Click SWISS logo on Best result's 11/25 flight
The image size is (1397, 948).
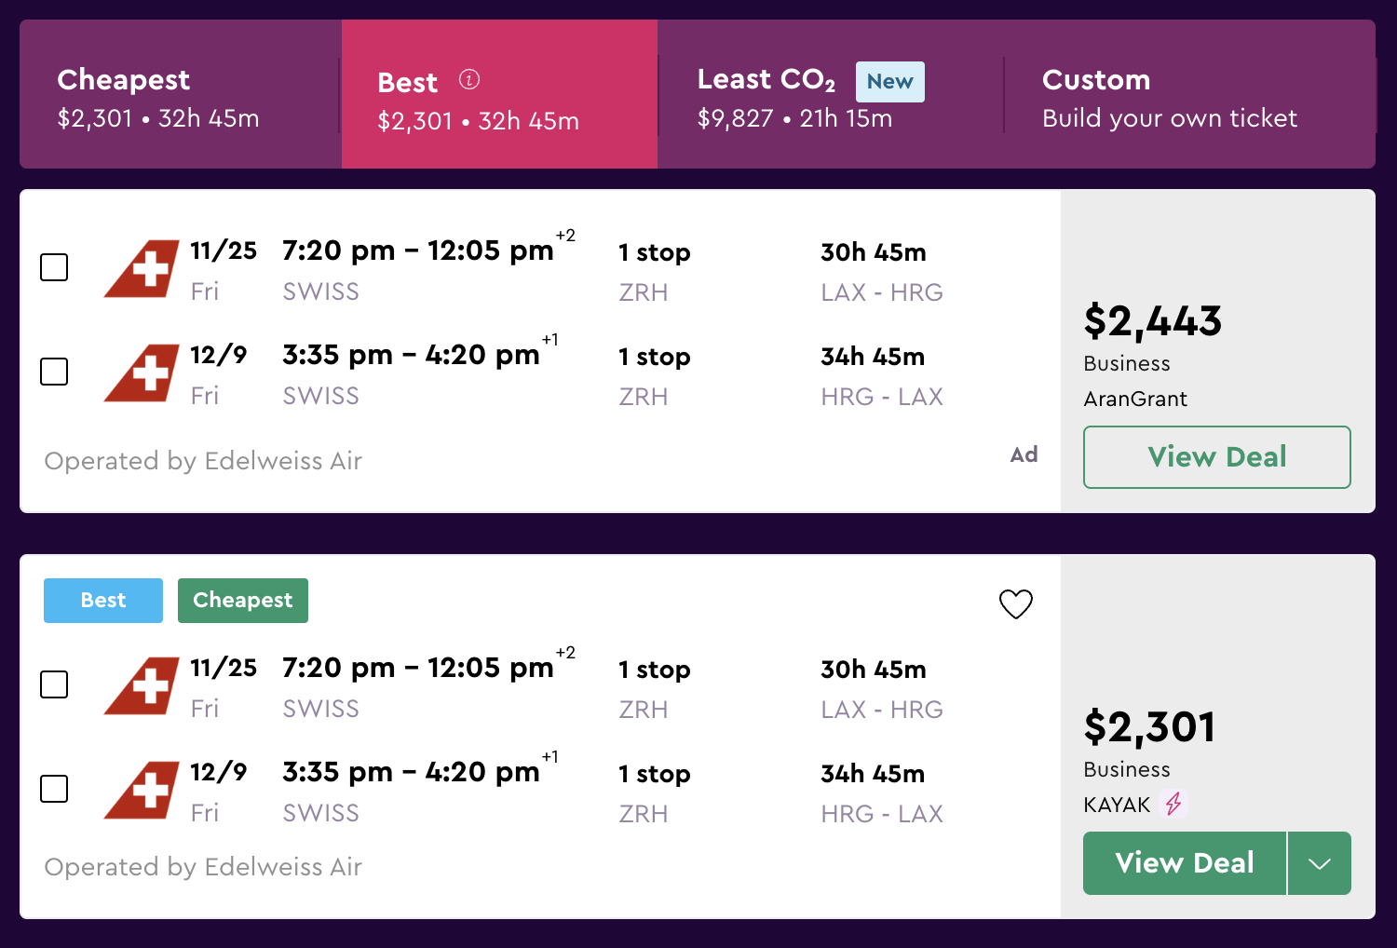[x=142, y=686]
